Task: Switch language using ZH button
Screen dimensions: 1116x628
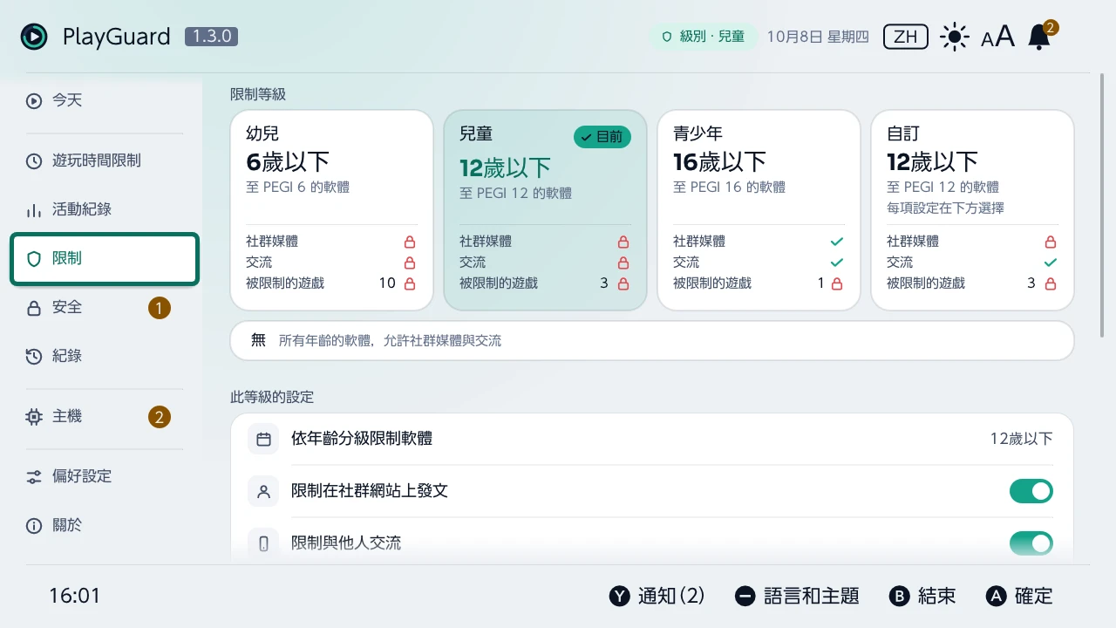Action: (x=906, y=37)
